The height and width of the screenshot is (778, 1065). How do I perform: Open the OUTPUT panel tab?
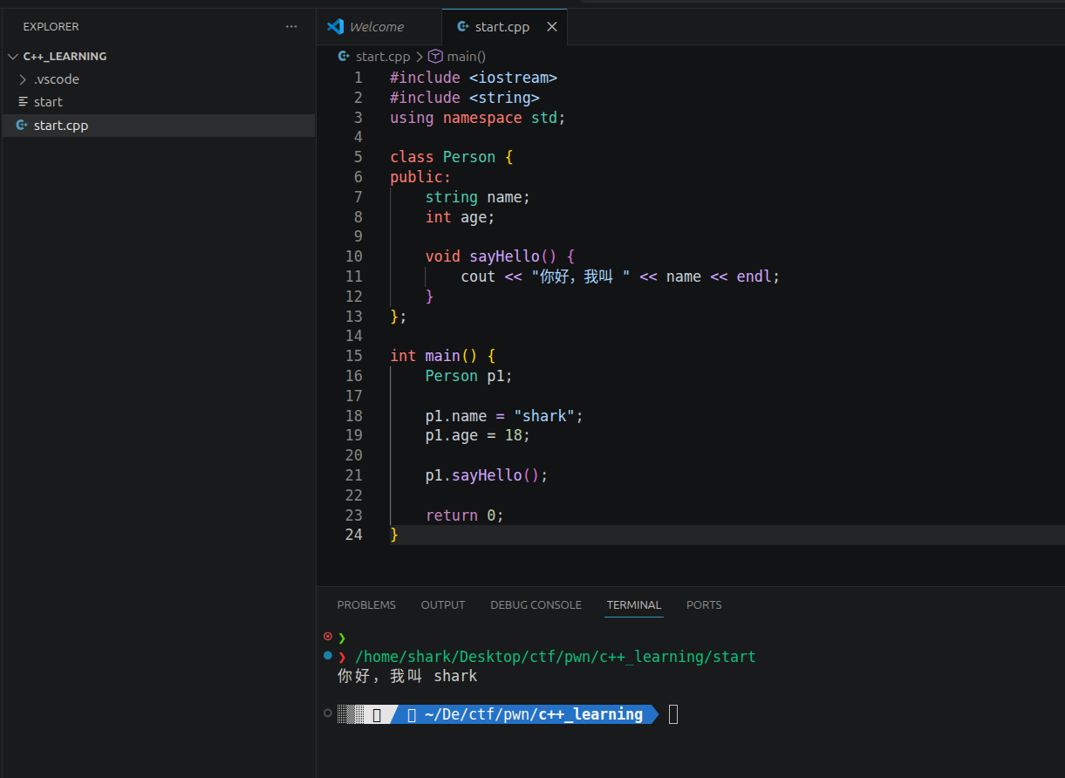pos(443,605)
